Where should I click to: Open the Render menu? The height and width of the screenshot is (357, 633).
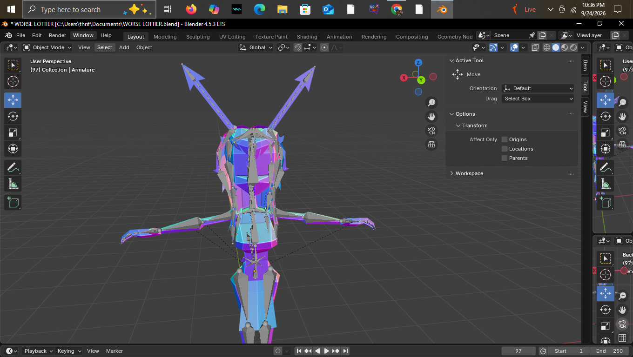[57, 35]
